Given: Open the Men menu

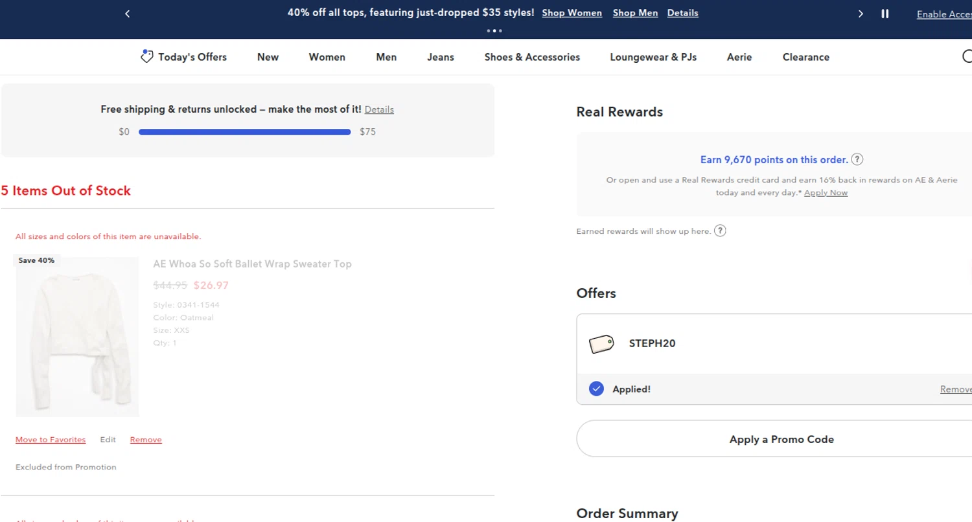Looking at the screenshot, I should (x=386, y=57).
